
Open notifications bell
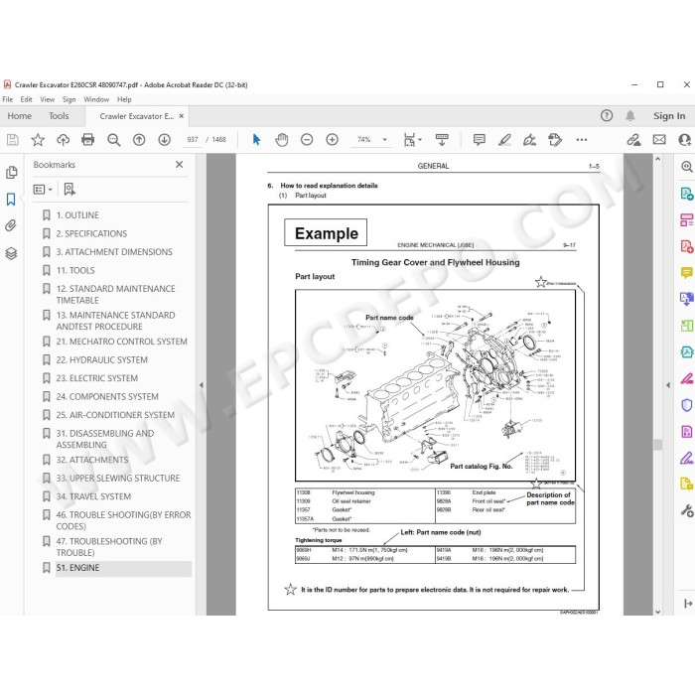pos(630,116)
